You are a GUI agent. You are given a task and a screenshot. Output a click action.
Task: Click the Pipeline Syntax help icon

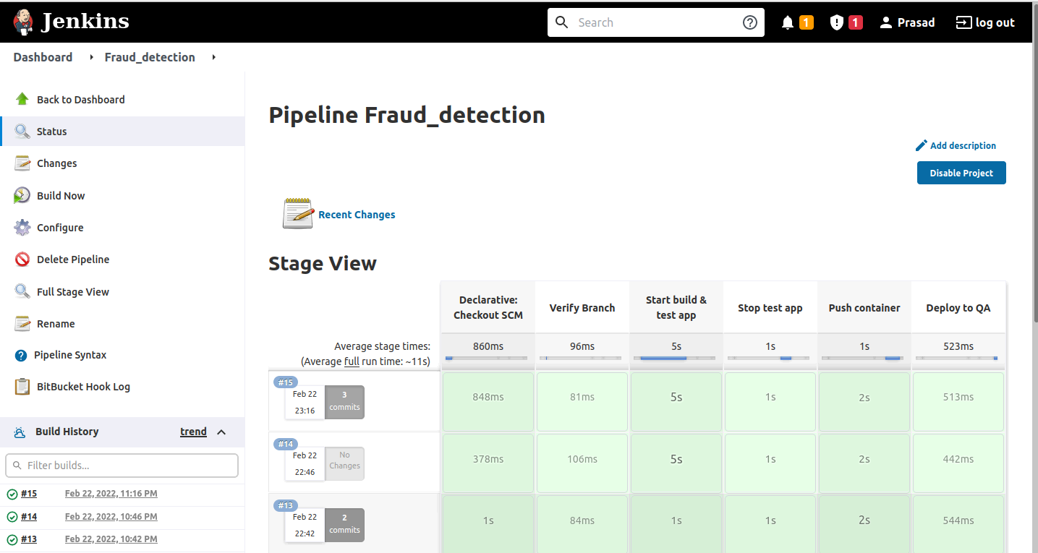pos(21,355)
